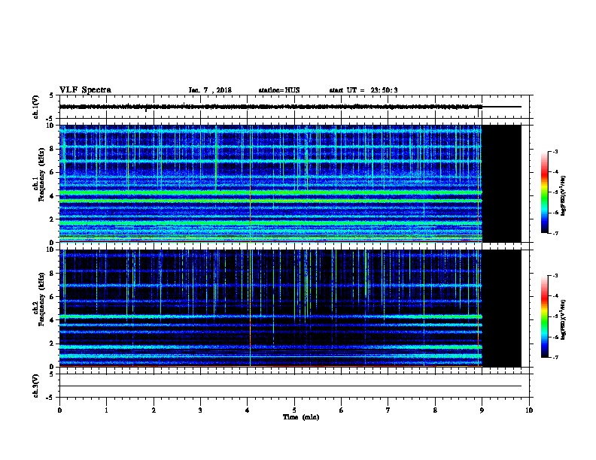Screen dimensions: 596x460
Task: Click the time axis tick label "3"
Action: [200, 410]
